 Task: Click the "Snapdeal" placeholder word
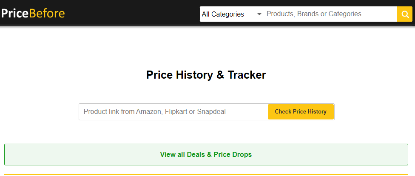point(211,112)
